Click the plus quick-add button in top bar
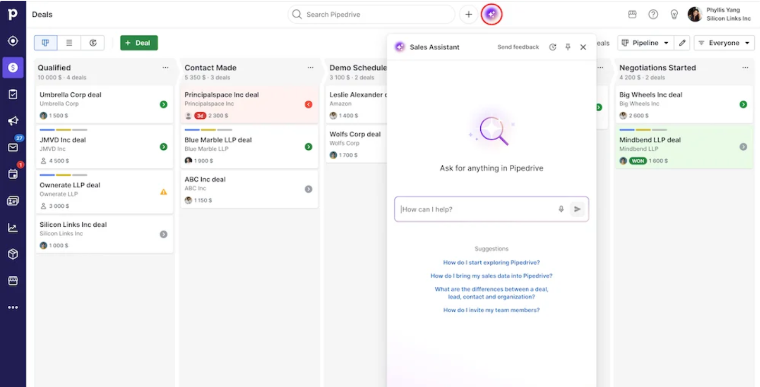Image resolution: width=760 pixels, height=387 pixels. (468, 14)
